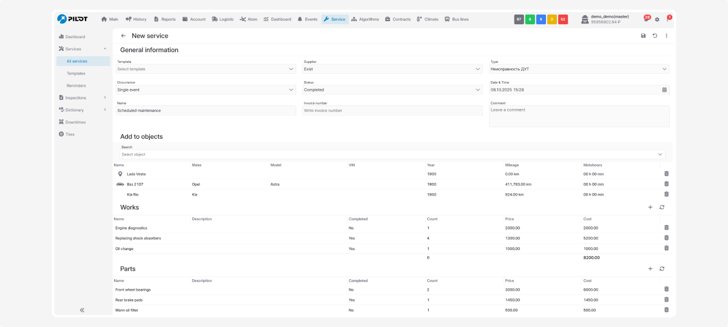
Task: Open the Status dropdown showing Completed
Action: tap(392, 90)
